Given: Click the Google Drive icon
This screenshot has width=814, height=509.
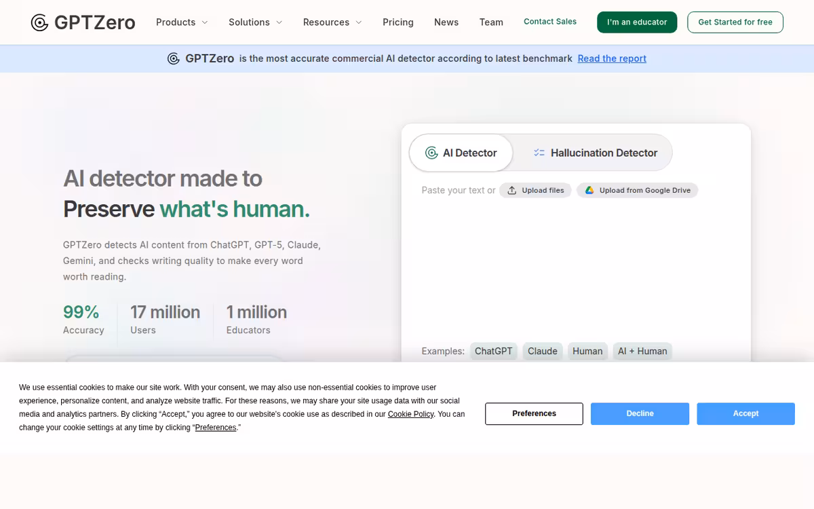Looking at the screenshot, I should 589,191.
